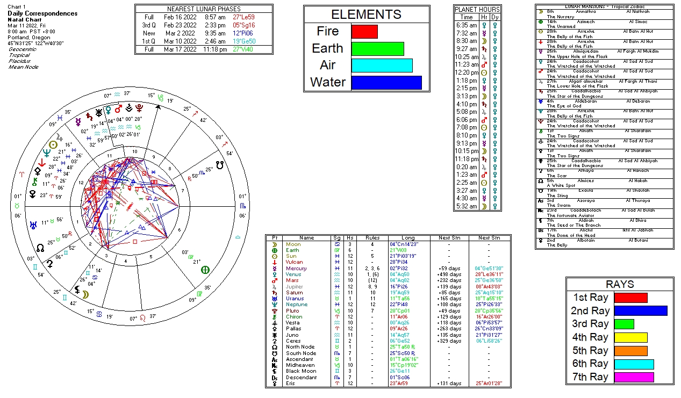Click the 'Azimech' lunar mansion entry
The width and height of the screenshot is (681, 398).
(x=586, y=21)
